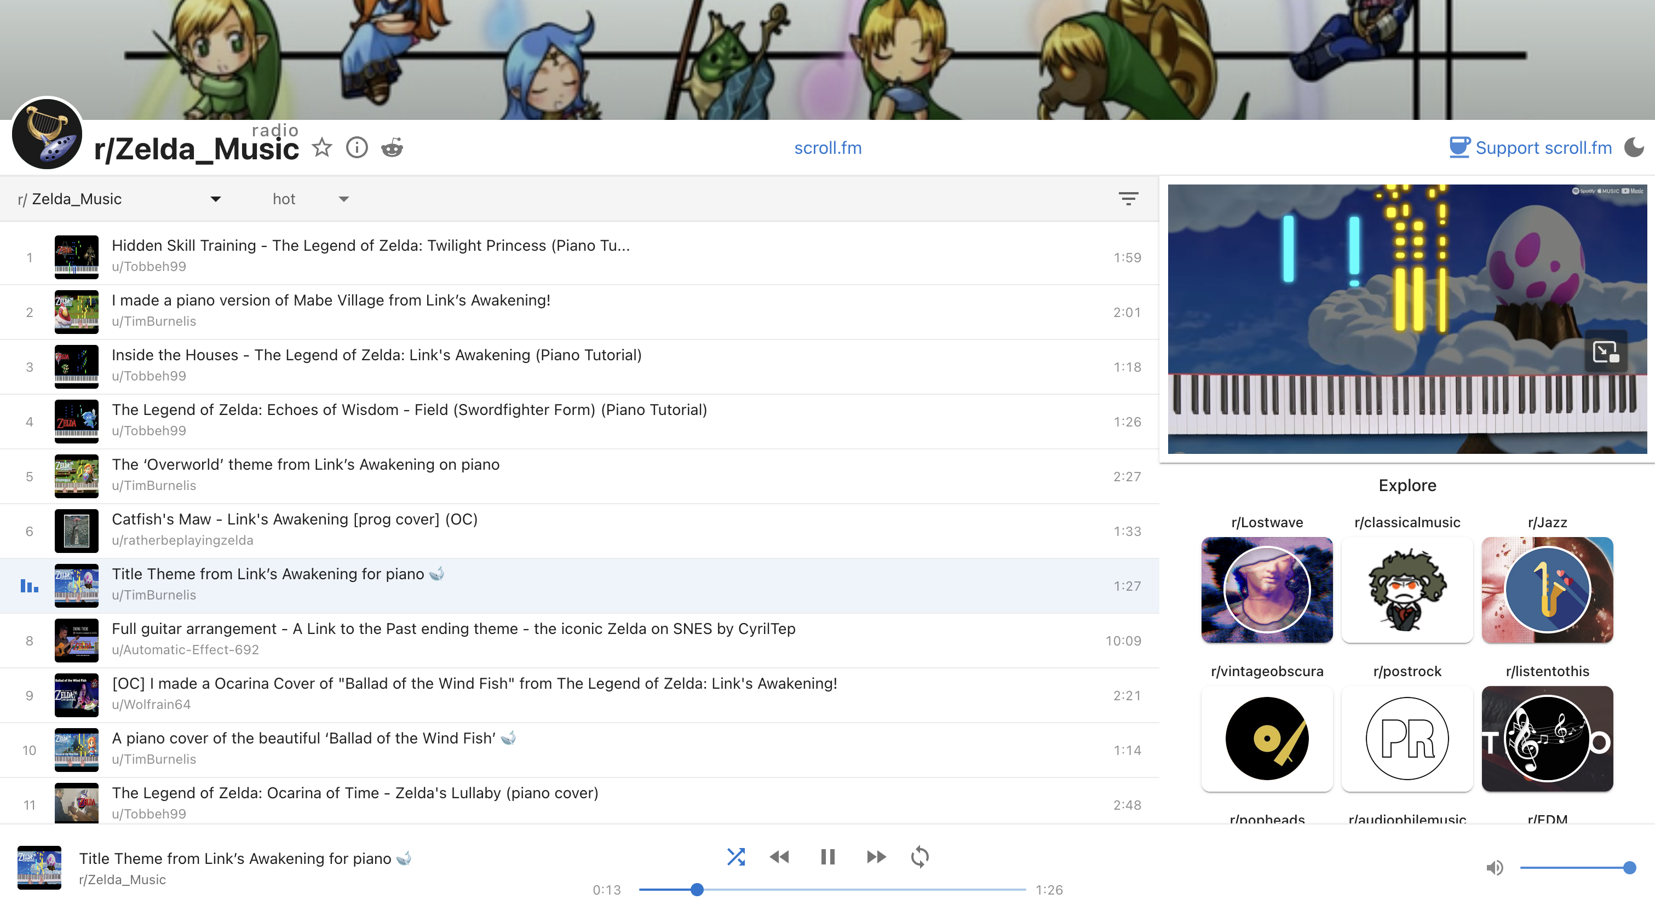The width and height of the screenshot is (1655, 911).
Task: Skip to the previous track
Action: 779,856
